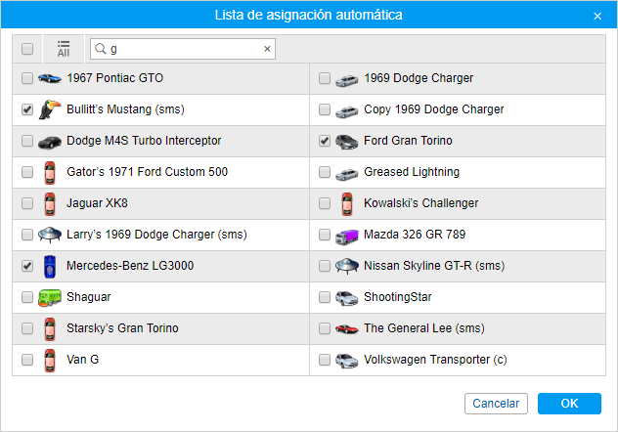Select the 'Jaguar XK8' unit name
Image resolution: width=618 pixels, height=432 pixels.
tap(97, 203)
